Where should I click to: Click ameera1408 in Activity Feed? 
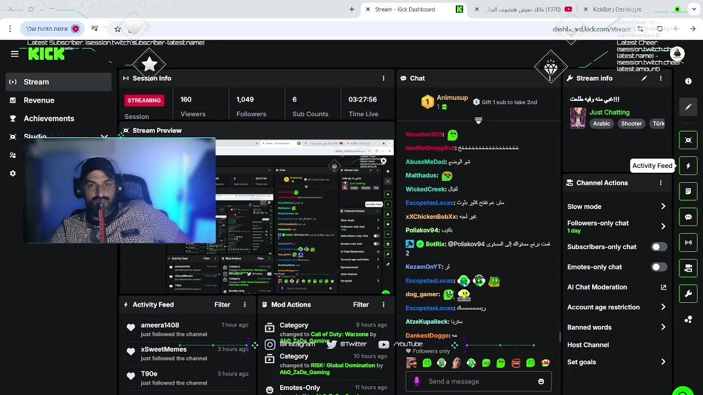(x=160, y=325)
